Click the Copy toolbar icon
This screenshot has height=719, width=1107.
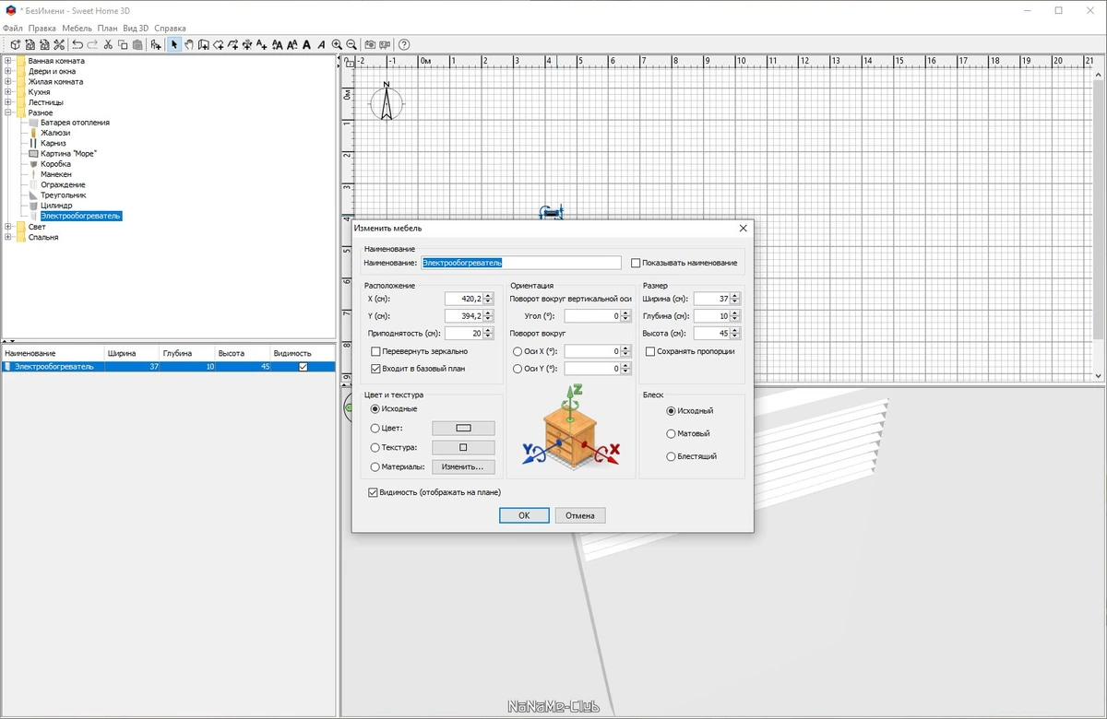click(x=123, y=44)
